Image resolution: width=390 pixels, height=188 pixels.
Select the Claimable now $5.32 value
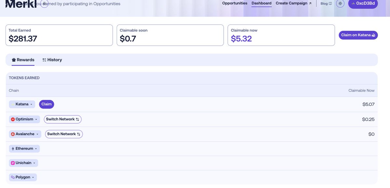pos(241,39)
